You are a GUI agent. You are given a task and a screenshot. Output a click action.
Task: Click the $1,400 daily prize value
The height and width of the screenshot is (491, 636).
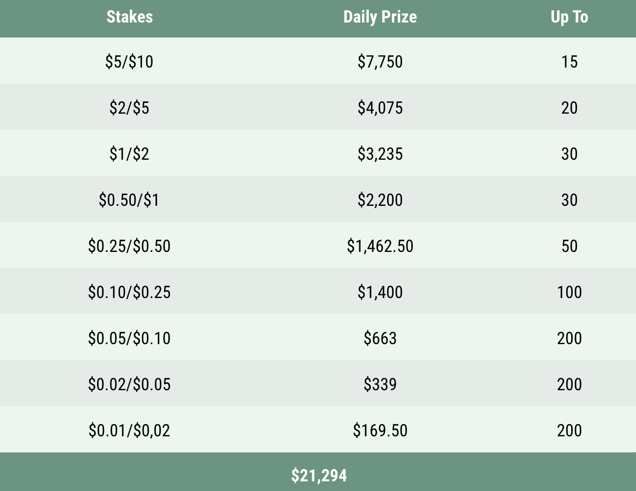pyautogui.click(x=380, y=293)
